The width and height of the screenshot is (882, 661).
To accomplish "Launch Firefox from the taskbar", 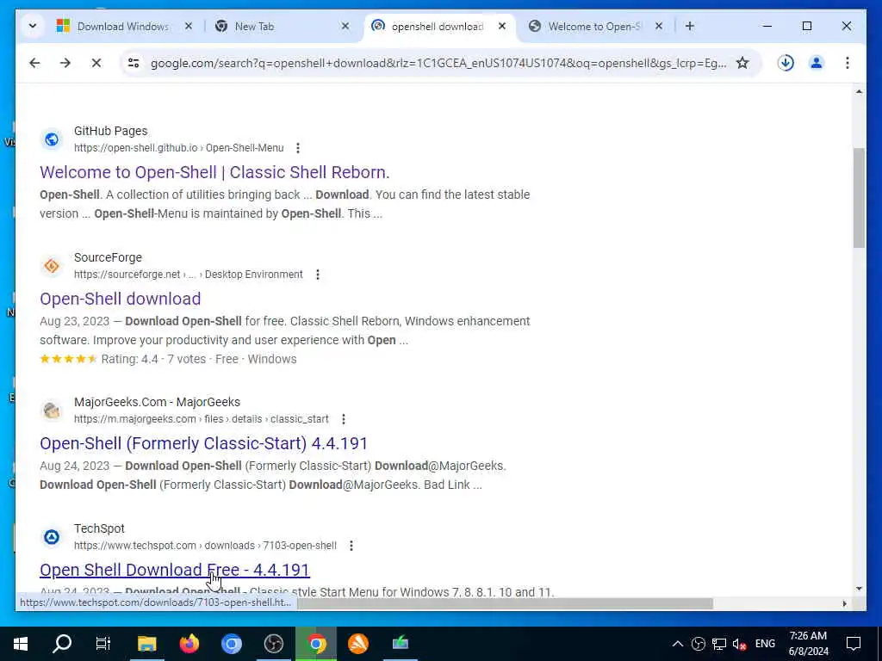I will 189,644.
